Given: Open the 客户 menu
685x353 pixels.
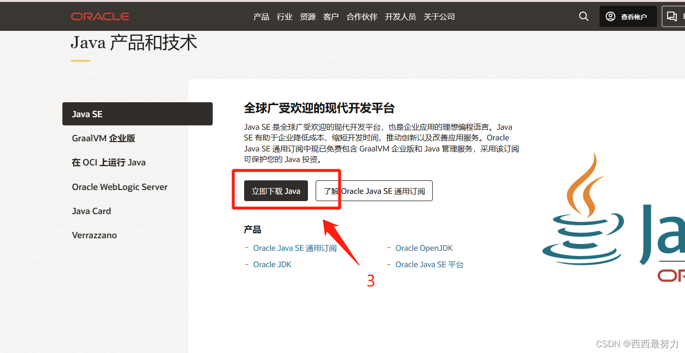Looking at the screenshot, I should click(331, 16).
